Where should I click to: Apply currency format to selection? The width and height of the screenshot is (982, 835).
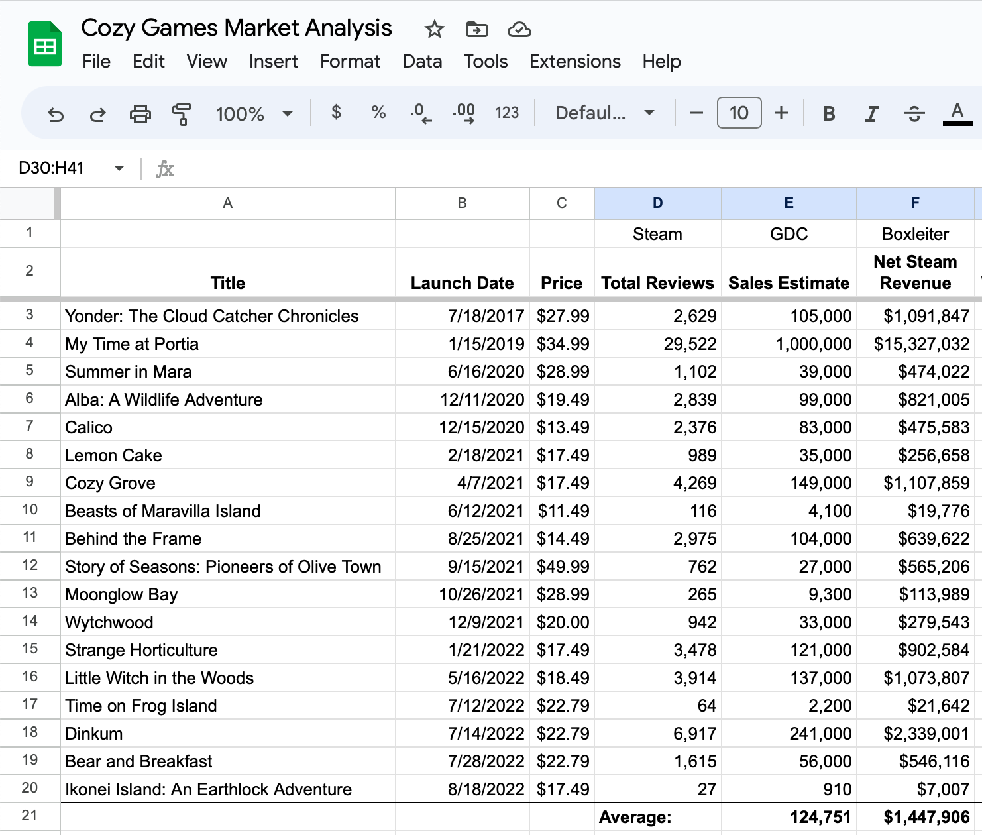(337, 113)
